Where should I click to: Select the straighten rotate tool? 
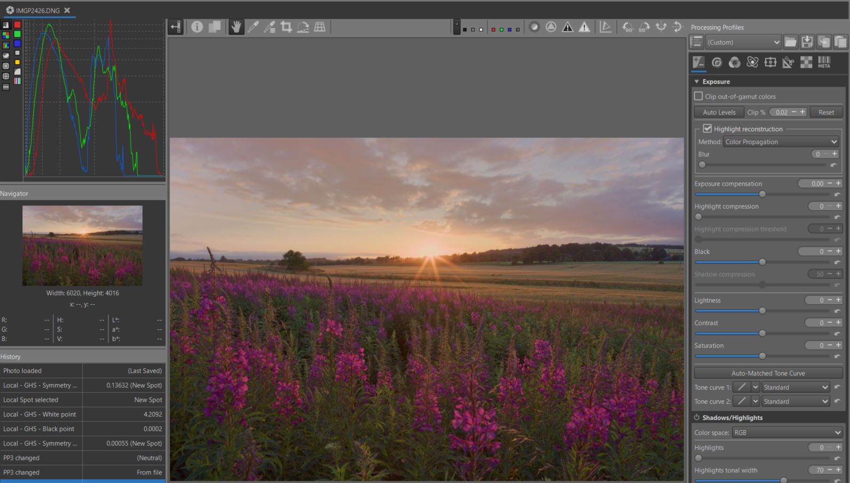[x=303, y=27]
